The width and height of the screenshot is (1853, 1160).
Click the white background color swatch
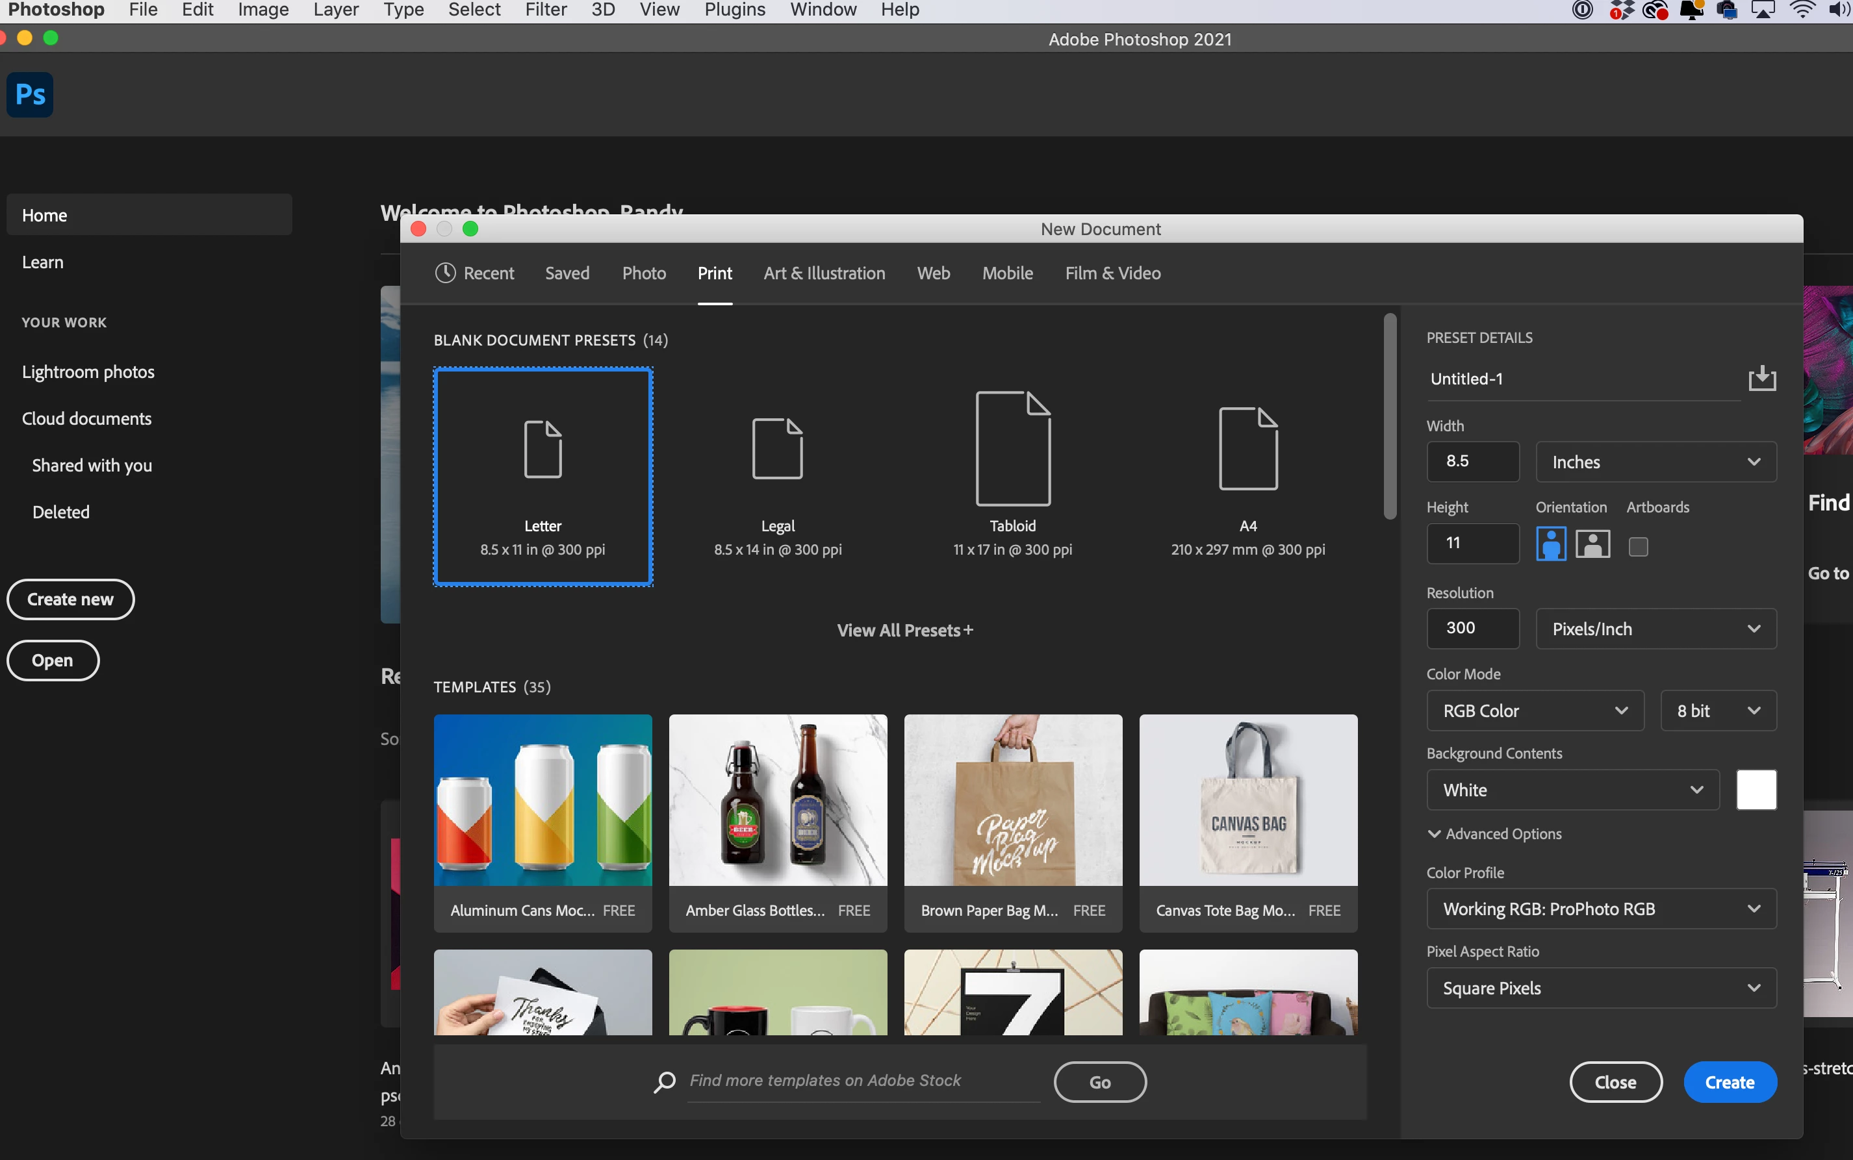[1756, 790]
